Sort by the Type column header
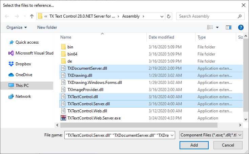This screenshot has width=249, height=154. pyautogui.click(x=202, y=37)
